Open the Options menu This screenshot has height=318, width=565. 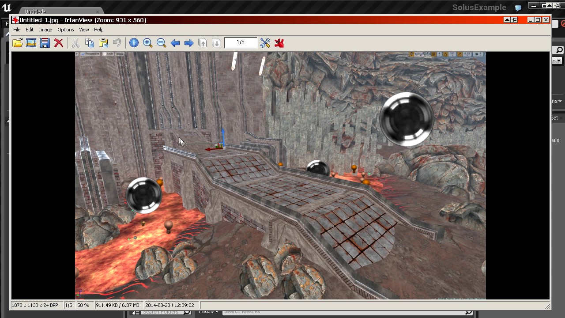[65, 30]
